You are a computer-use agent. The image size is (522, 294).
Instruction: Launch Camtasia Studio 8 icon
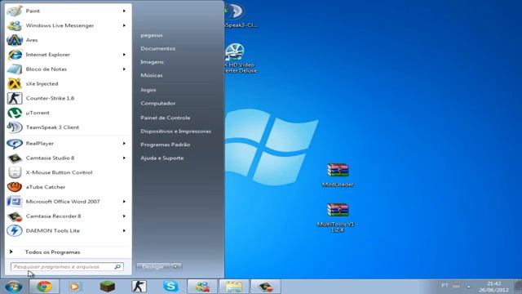click(15, 158)
